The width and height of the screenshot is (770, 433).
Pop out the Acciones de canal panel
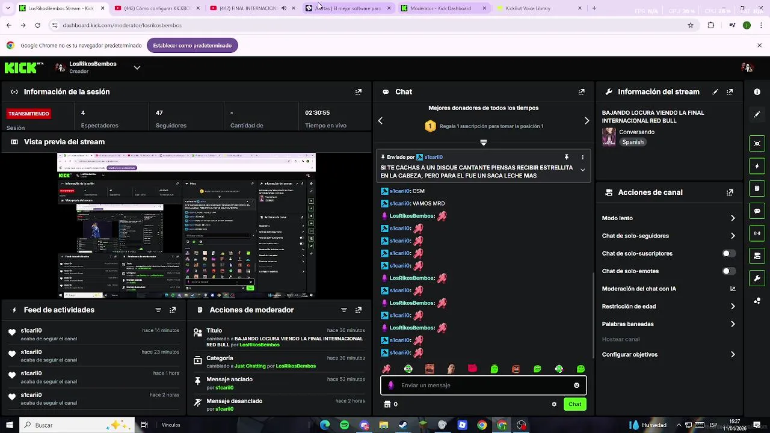click(730, 192)
